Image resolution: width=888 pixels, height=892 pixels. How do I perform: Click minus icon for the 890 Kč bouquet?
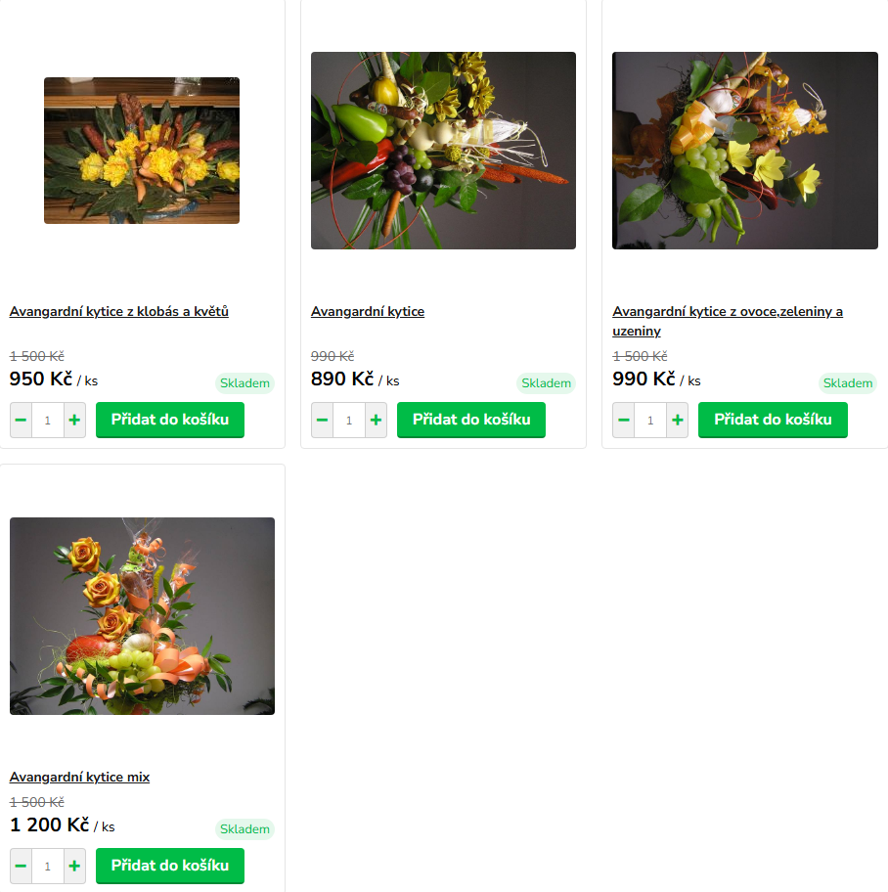click(322, 421)
